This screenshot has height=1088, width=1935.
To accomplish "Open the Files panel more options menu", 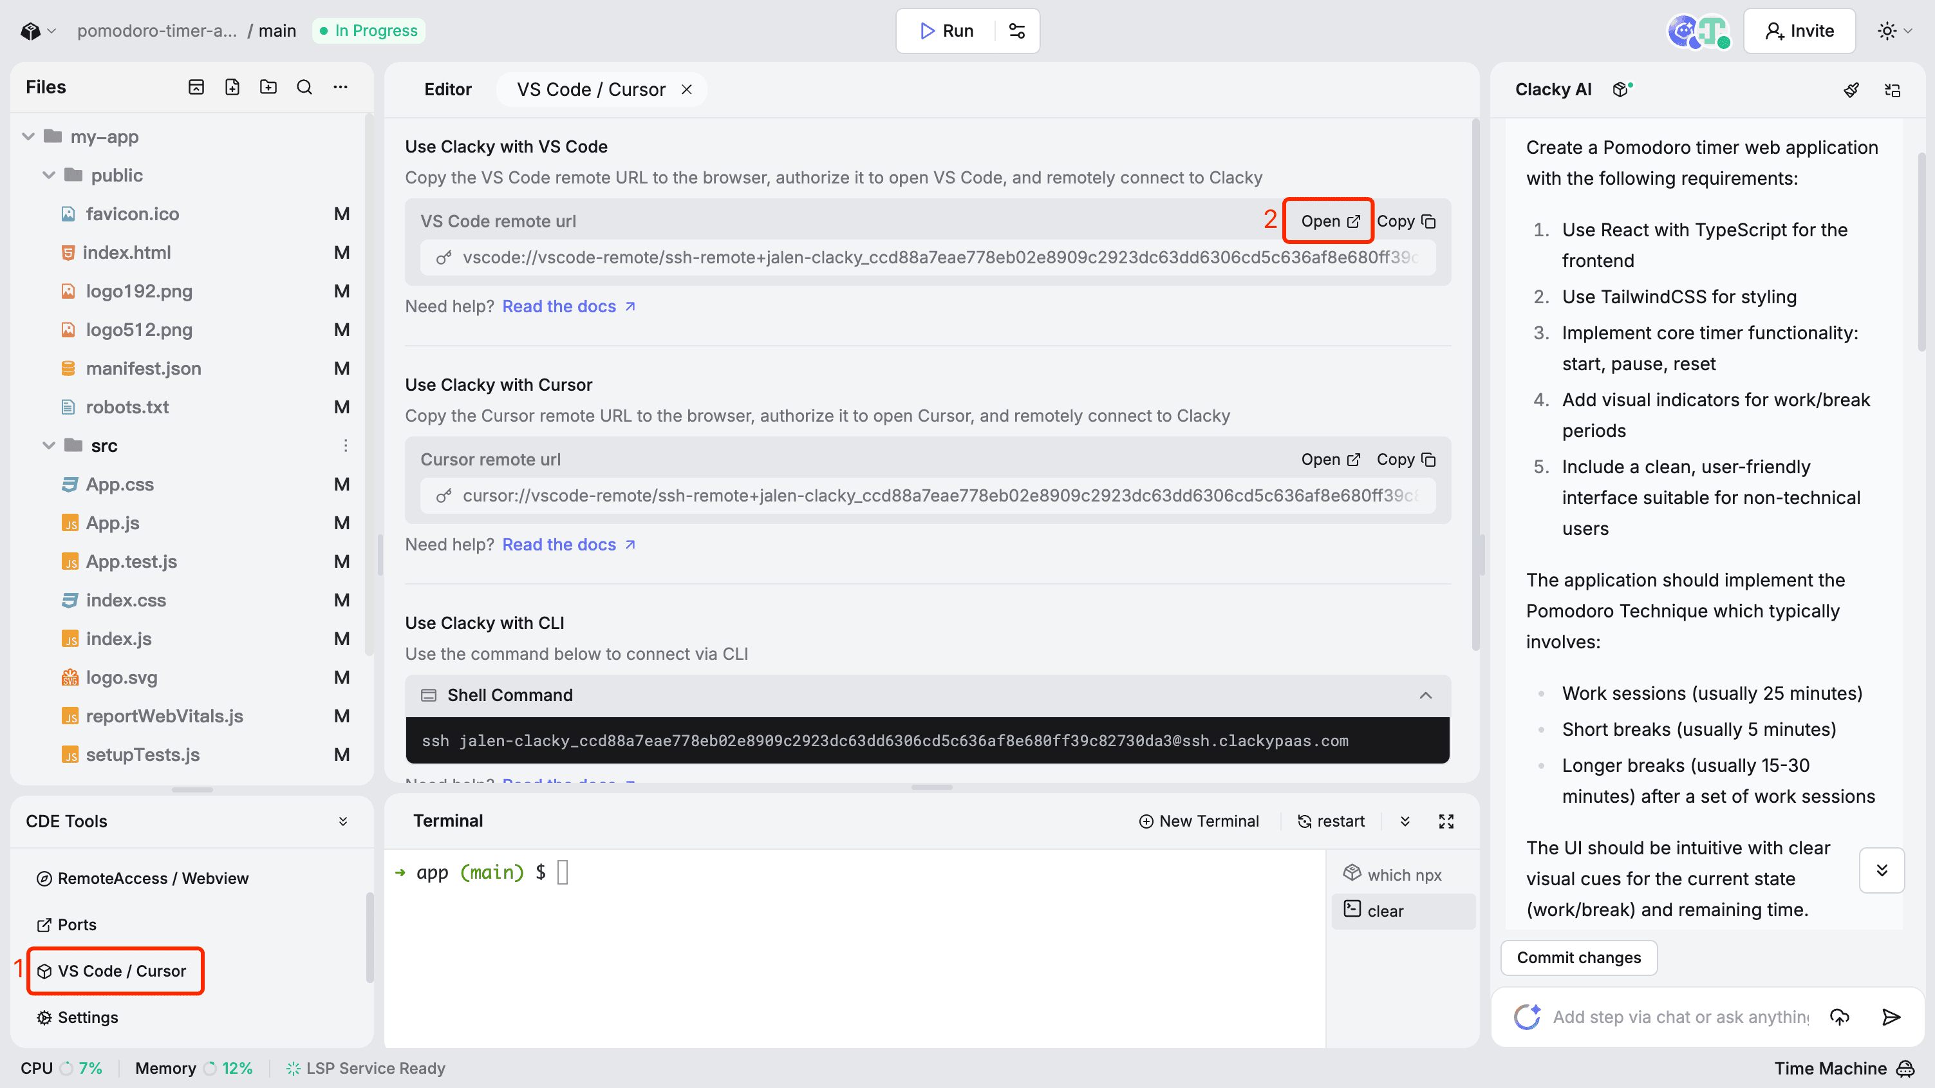I will [x=341, y=87].
